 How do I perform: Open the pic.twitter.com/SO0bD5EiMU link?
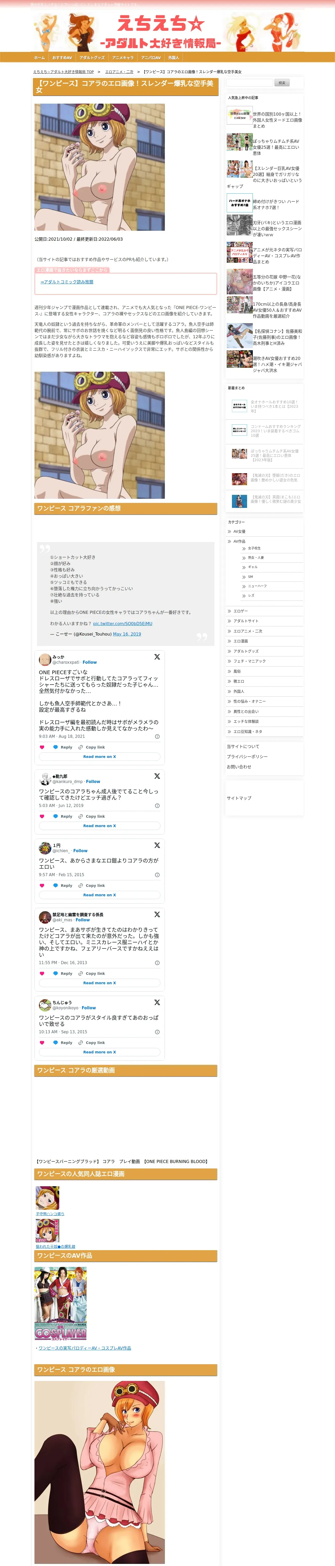coord(123,624)
